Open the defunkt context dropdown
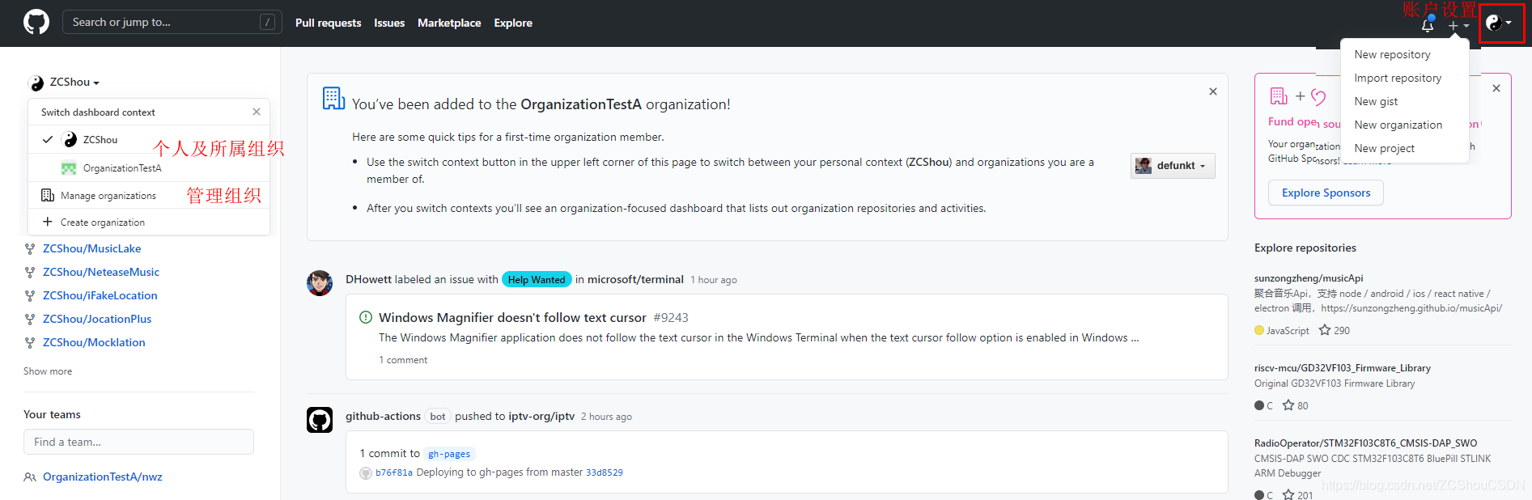The width and height of the screenshot is (1532, 500). 1173,166
